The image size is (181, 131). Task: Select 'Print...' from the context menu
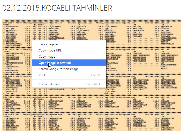pyautogui.click(x=43, y=75)
